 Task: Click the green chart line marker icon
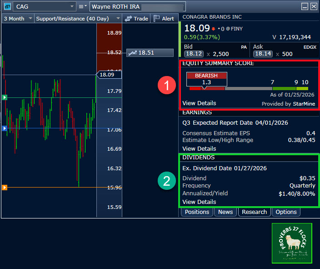pyautogui.click(x=5, y=97)
